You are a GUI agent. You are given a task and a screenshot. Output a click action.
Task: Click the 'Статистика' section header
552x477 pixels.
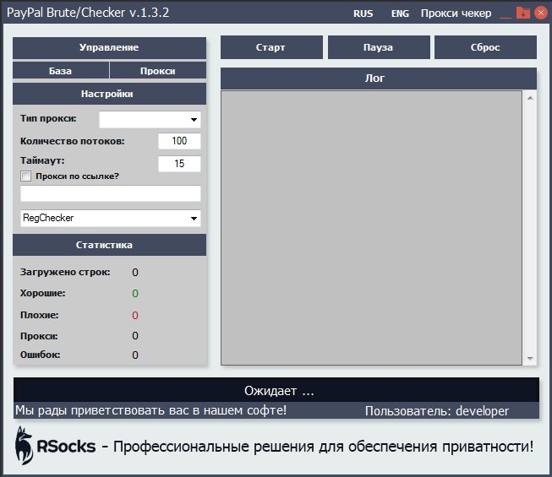coord(110,245)
